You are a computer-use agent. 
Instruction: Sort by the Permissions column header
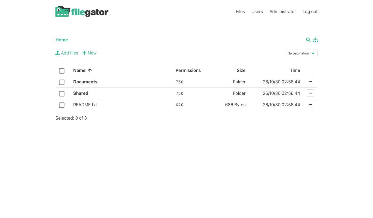click(188, 70)
